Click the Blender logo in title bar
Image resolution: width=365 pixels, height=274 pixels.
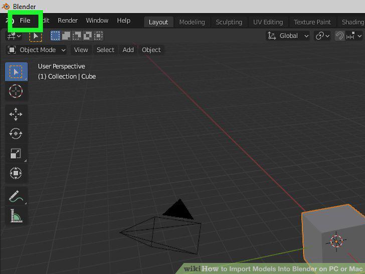point(6,7)
